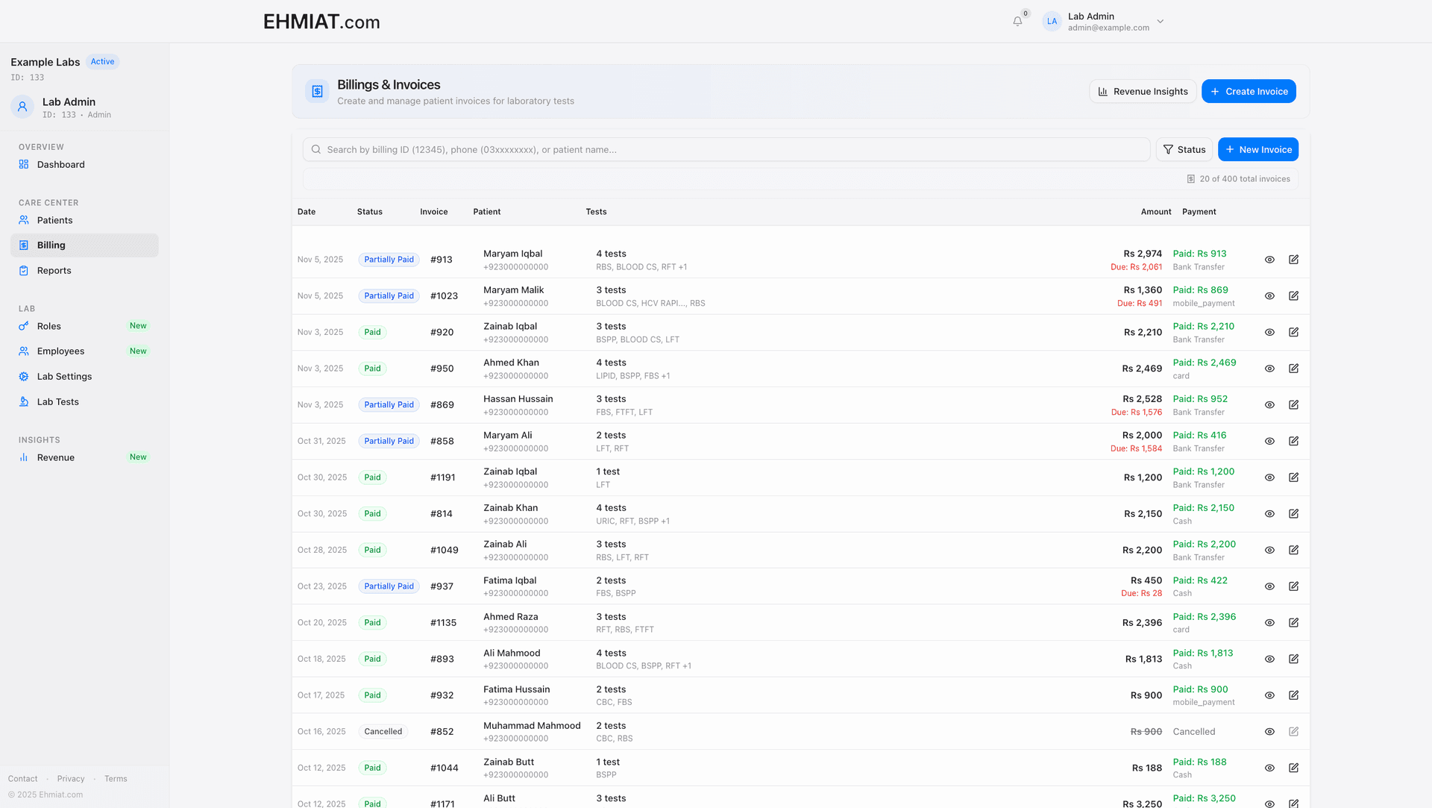The height and width of the screenshot is (808, 1432).
Task: Click the Create Invoice button
Action: pyautogui.click(x=1249, y=91)
